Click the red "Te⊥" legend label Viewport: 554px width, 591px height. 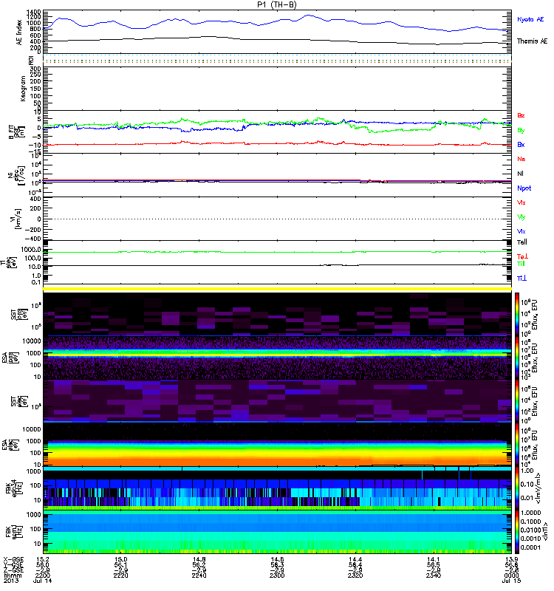522,256
